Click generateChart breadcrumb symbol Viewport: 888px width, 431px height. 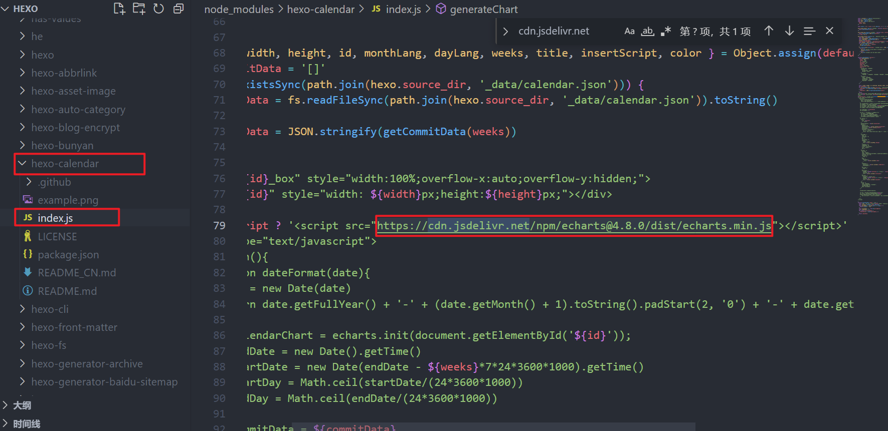click(483, 9)
